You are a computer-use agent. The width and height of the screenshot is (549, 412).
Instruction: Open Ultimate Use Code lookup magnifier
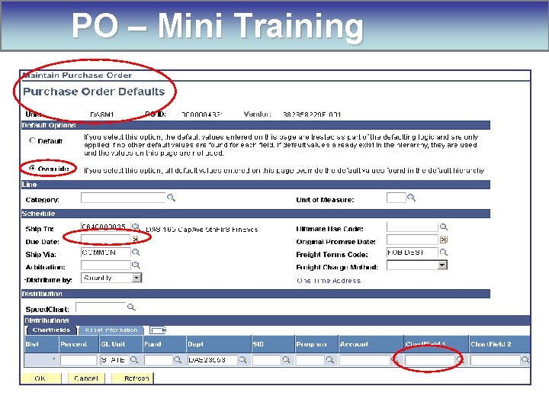click(x=443, y=227)
